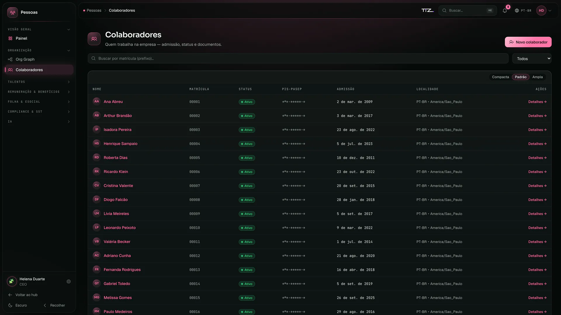Open Detalhes for Diogo Falcão
Viewport: 561px width, 315px height.
click(537, 200)
